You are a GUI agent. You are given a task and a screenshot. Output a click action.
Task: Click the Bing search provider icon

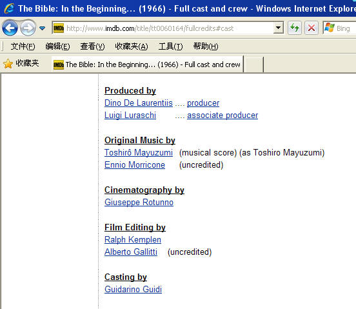point(330,28)
